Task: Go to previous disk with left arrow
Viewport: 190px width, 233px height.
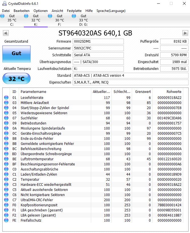Action: click(6, 33)
